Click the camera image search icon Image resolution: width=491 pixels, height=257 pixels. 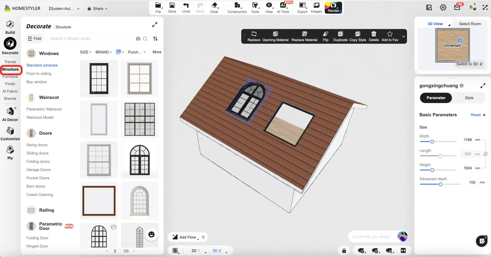click(138, 39)
